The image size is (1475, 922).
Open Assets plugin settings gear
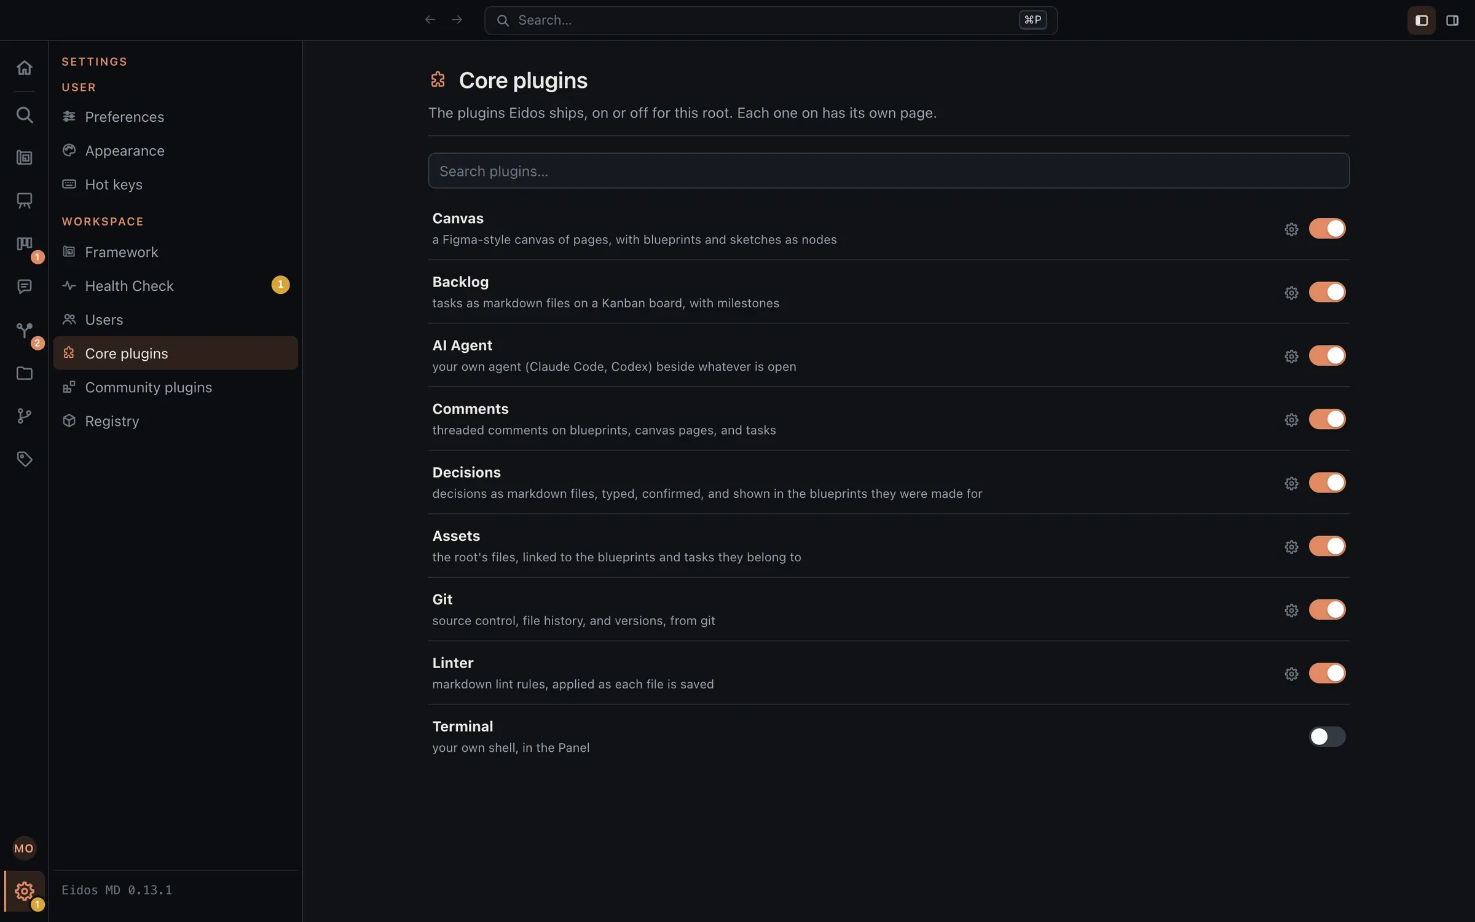click(1291, 546)
